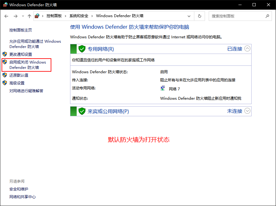Click shield icon beside 高级设置

(x=5, y=83)
